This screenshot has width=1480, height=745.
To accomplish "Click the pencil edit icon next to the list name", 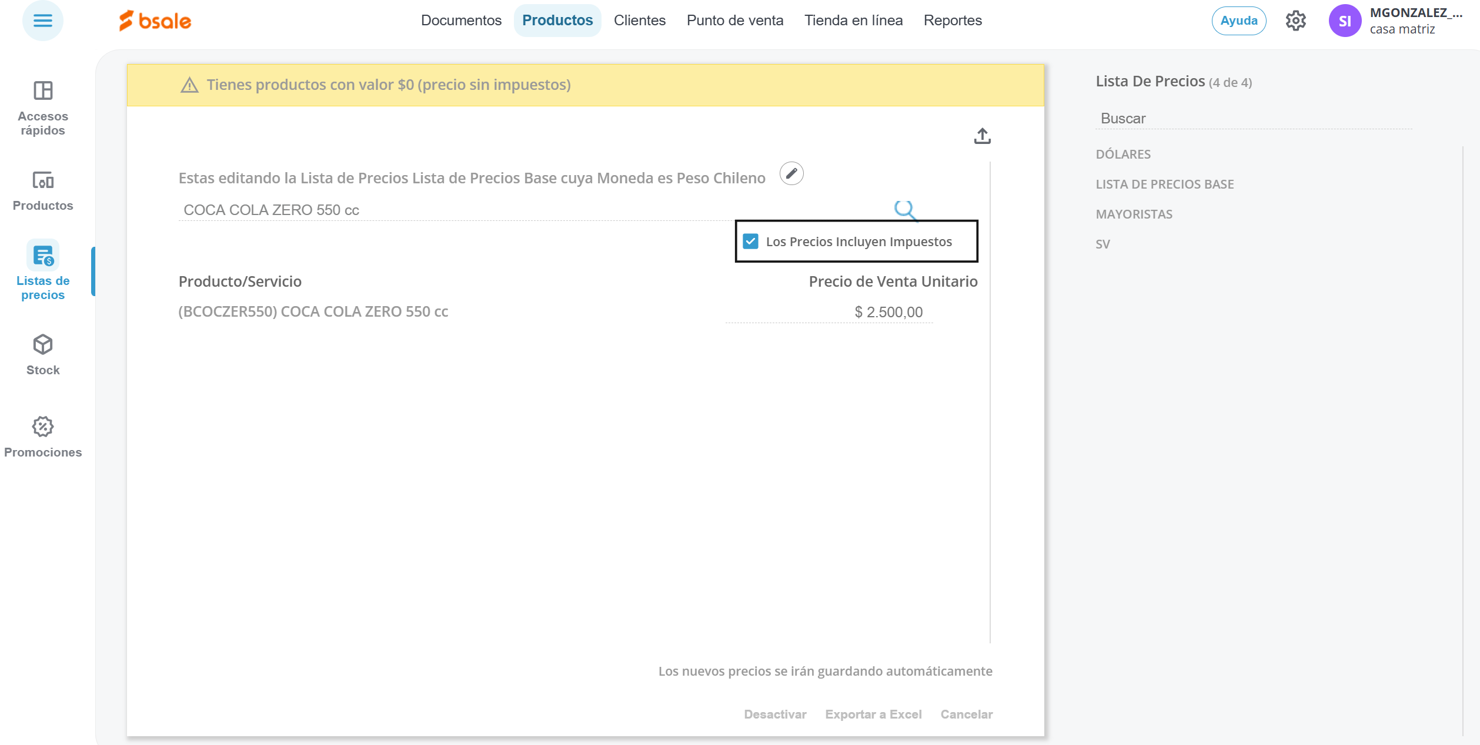I will point(791,174).
